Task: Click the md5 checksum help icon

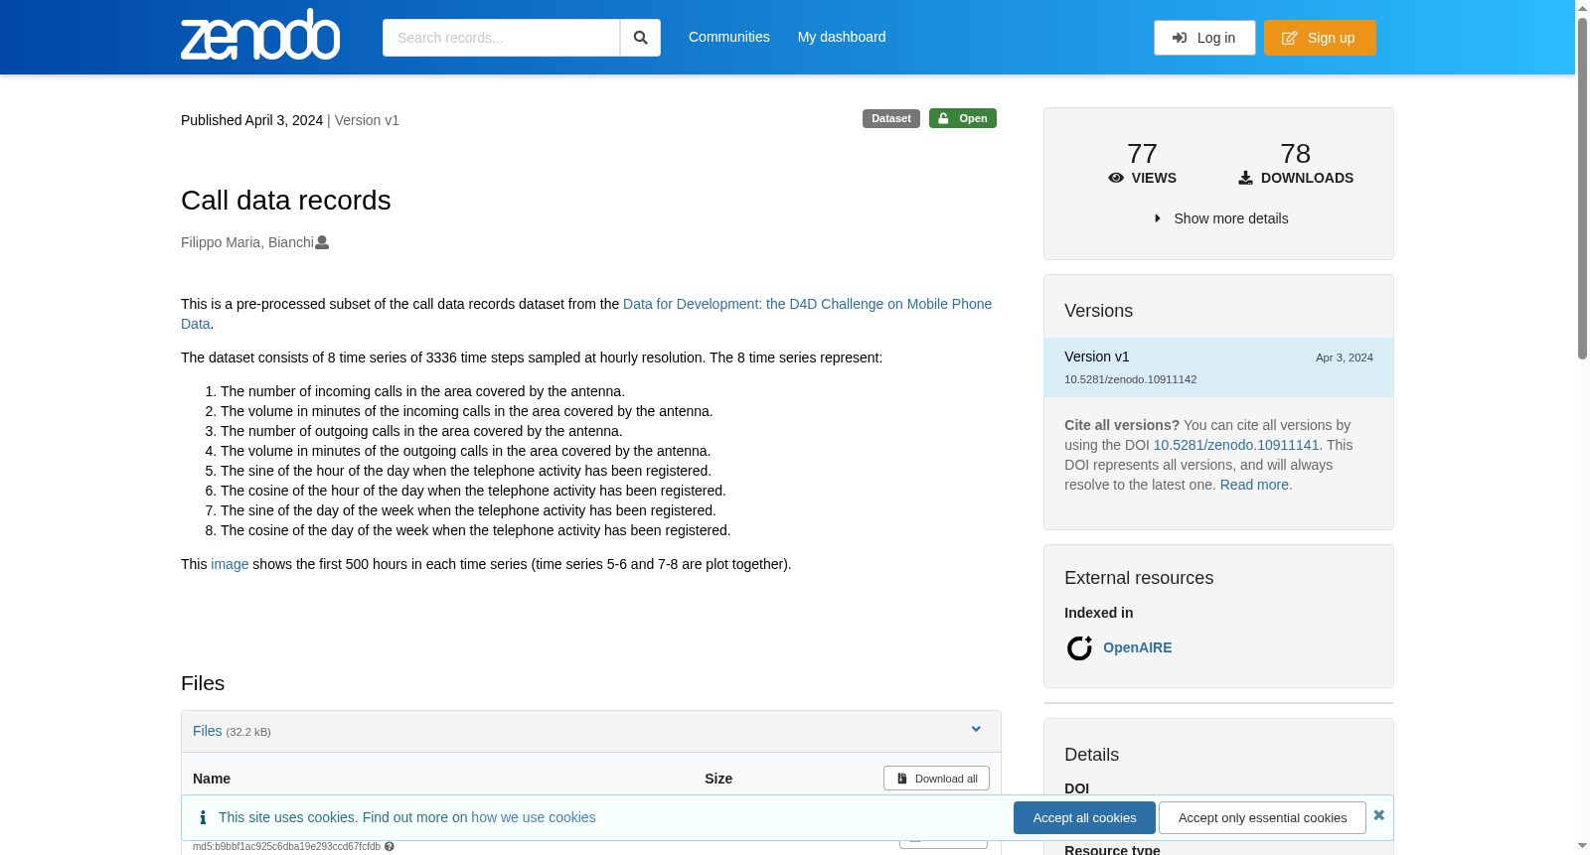Action: pos(390,847)
